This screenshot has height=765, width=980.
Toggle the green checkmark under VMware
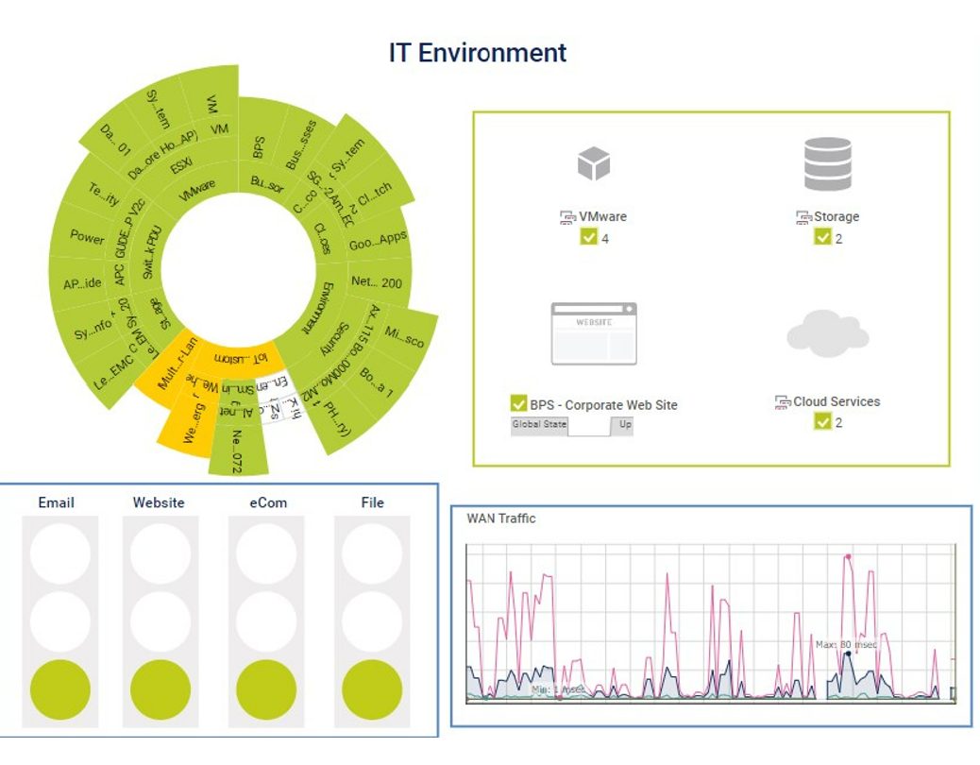589,238
